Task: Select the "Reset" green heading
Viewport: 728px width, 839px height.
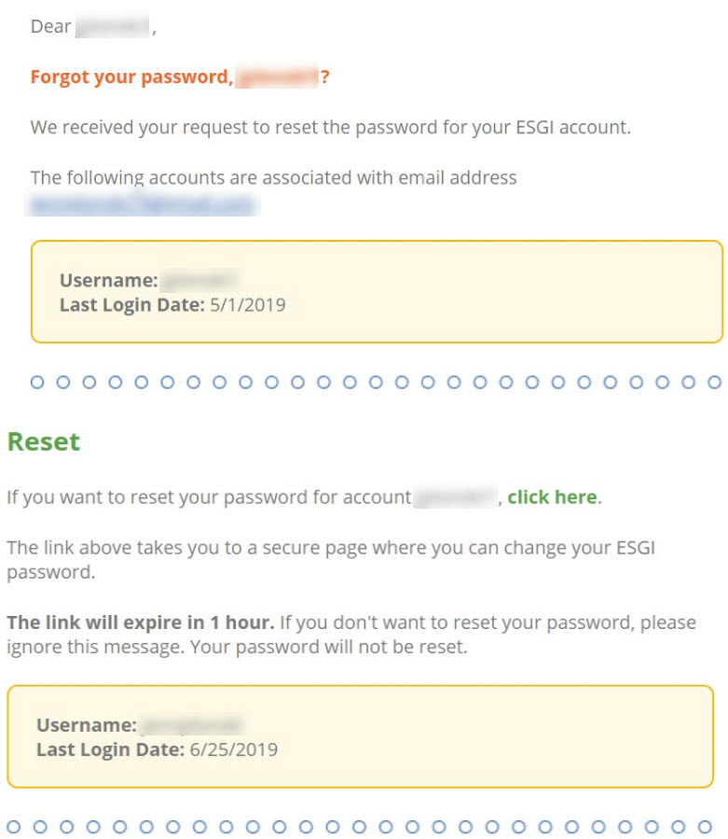Action: point(43,442)
